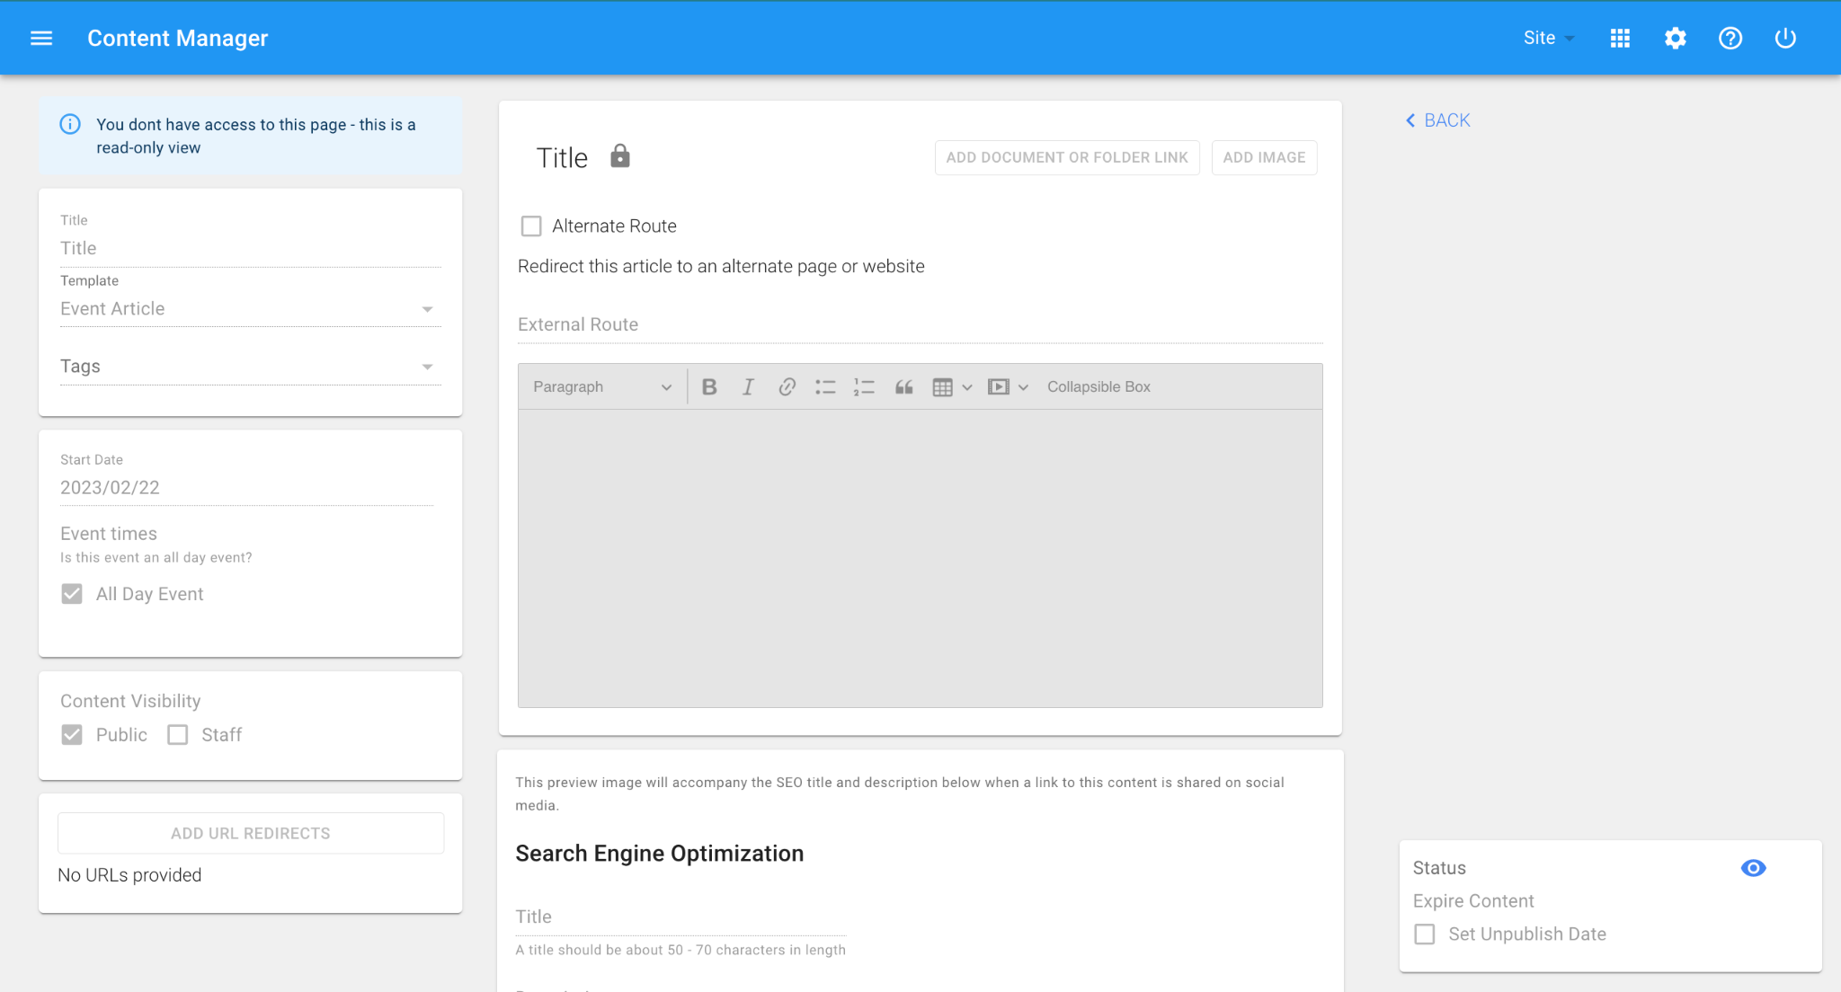Enable the Staff visibility checkbox
1841x992 pixels.
(178, 735)
